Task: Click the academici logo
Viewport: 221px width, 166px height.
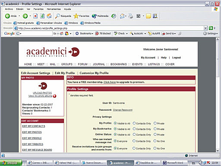Action: coord(53,52)
